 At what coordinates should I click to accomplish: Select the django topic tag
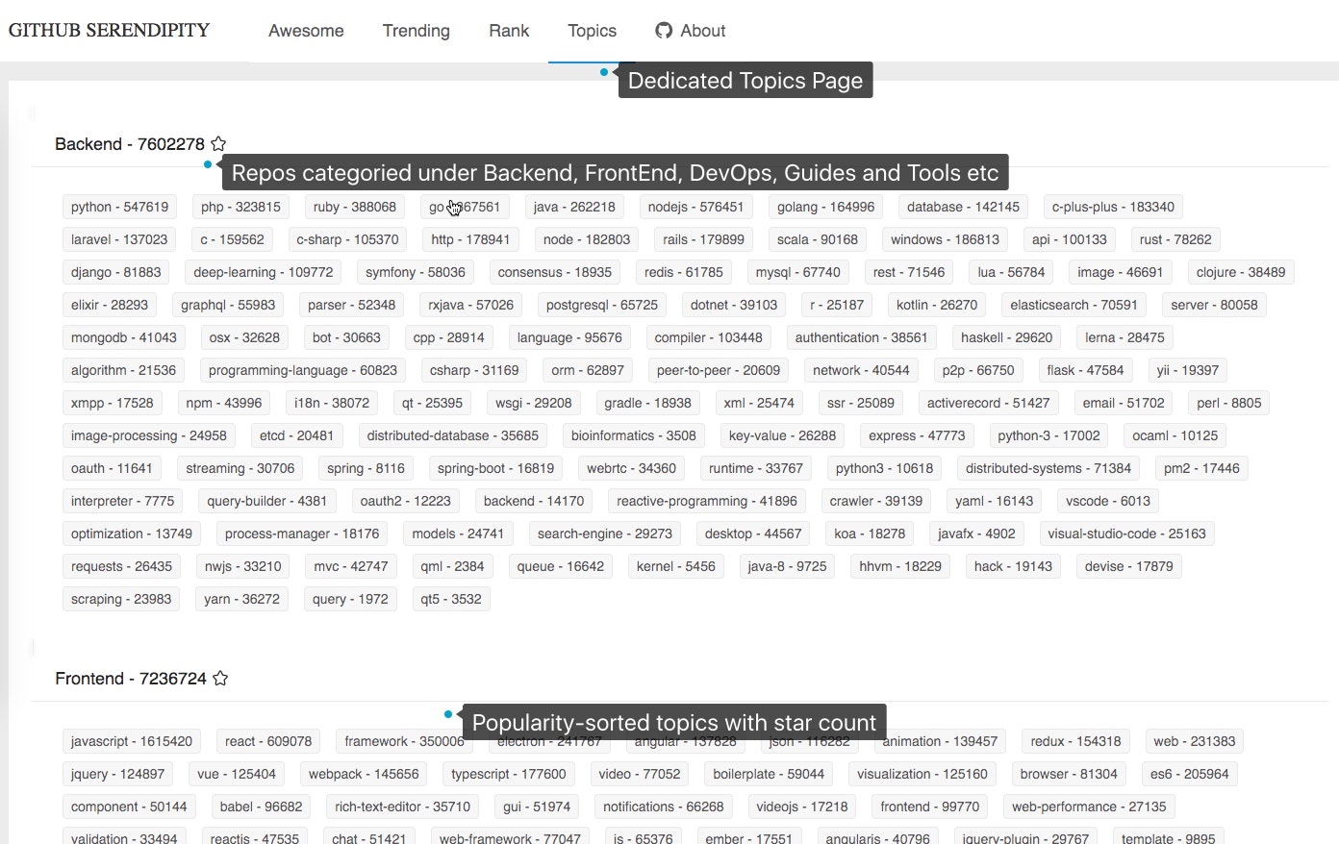click(115, 271)
